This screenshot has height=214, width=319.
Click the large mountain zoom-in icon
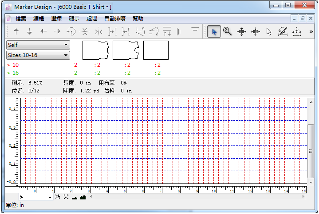pyautogui.click(x=83, y=197)
